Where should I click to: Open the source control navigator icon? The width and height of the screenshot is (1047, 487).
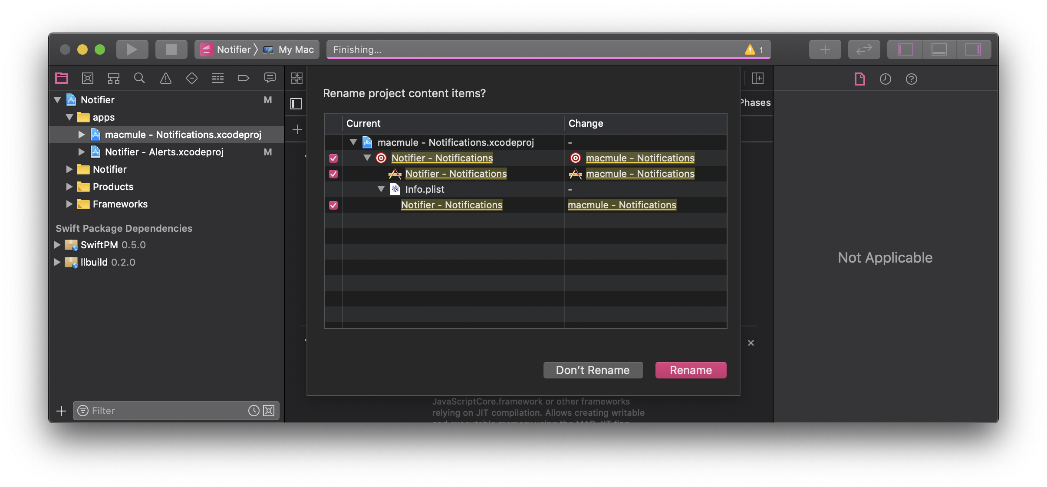(88, 78)
